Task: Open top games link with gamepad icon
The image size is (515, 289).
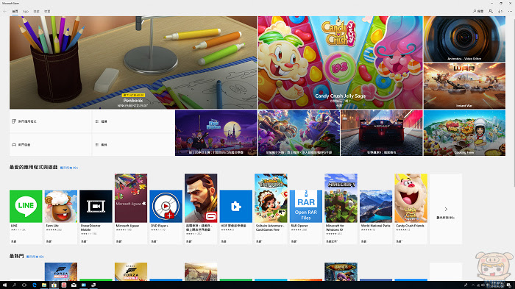Action: [x=50, y=144]
